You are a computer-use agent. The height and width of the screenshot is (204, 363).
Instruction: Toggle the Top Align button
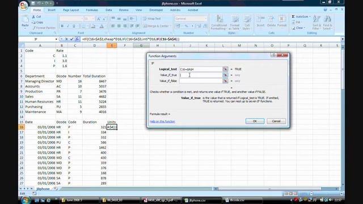(113, 19)
